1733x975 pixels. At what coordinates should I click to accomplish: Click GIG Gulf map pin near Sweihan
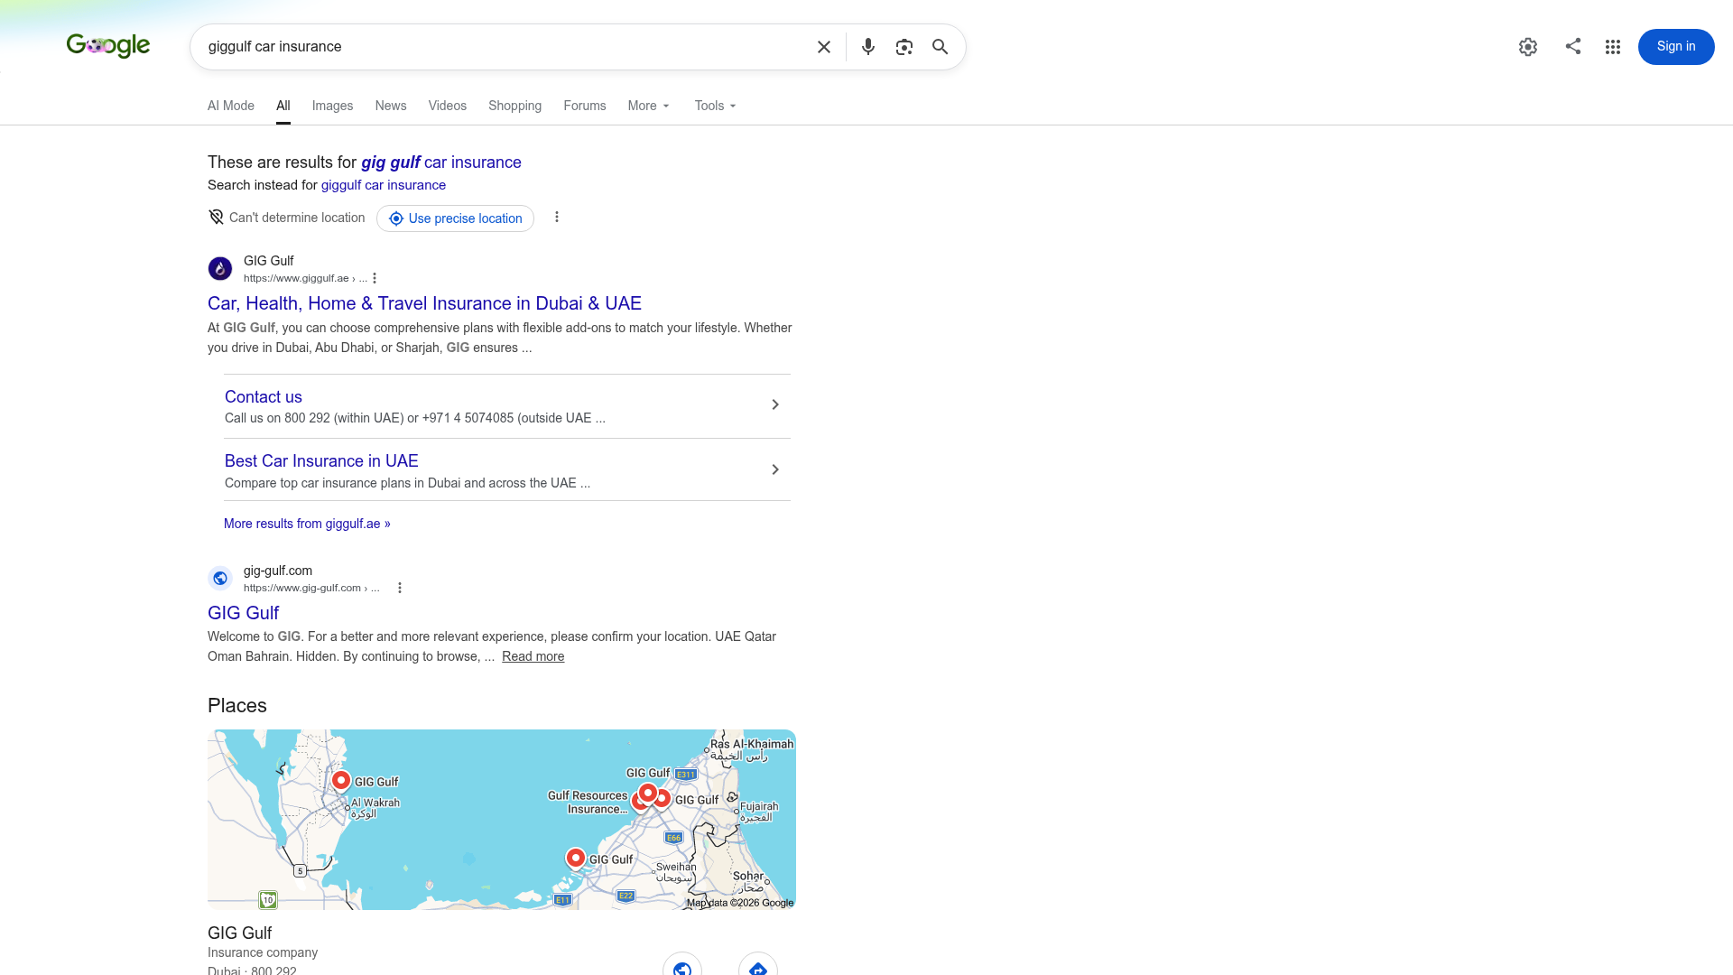575,858
